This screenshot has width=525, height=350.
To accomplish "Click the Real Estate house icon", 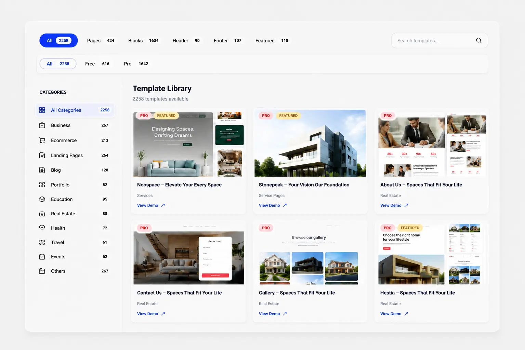I will (42, 214).
